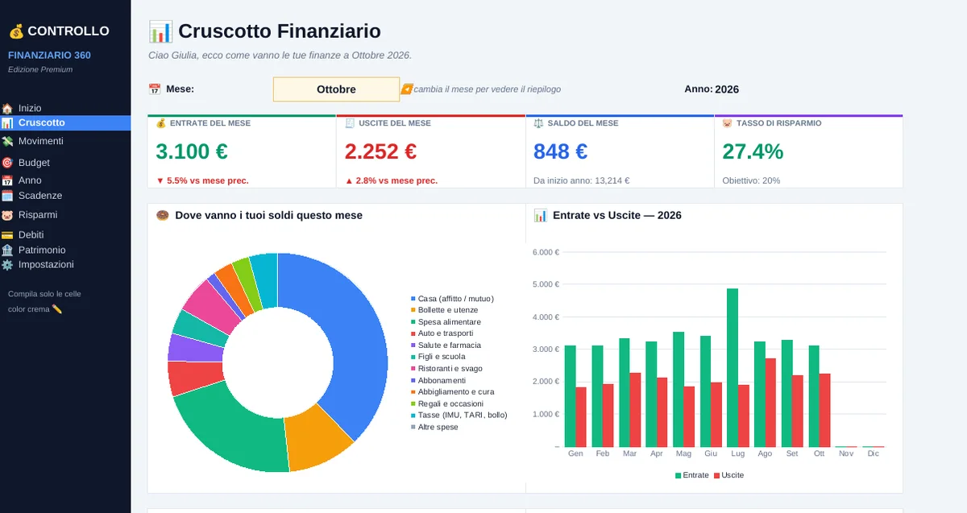Click the Obiettivo: 20% text
The image size is (967, 513).
click(x=751, y=181)
